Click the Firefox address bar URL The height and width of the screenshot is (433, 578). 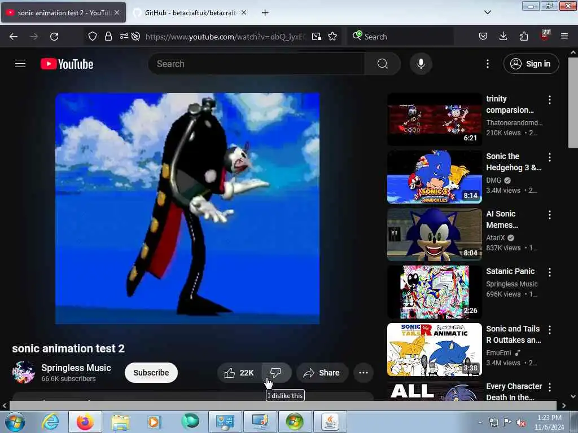click(x=225, y=37)
